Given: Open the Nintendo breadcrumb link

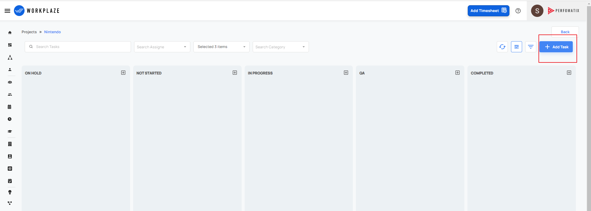Looking at the screenshot, I should click(x=53, y=32).
